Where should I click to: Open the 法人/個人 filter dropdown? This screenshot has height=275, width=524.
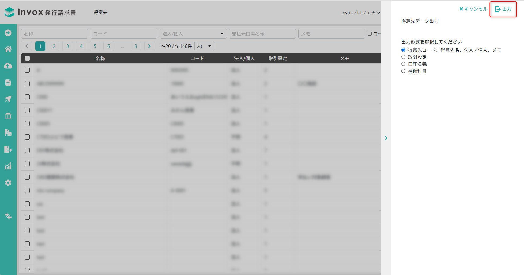pyautogui.click(x=193, y=34)
